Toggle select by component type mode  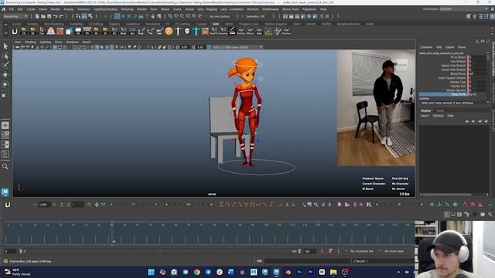[90, 16]
